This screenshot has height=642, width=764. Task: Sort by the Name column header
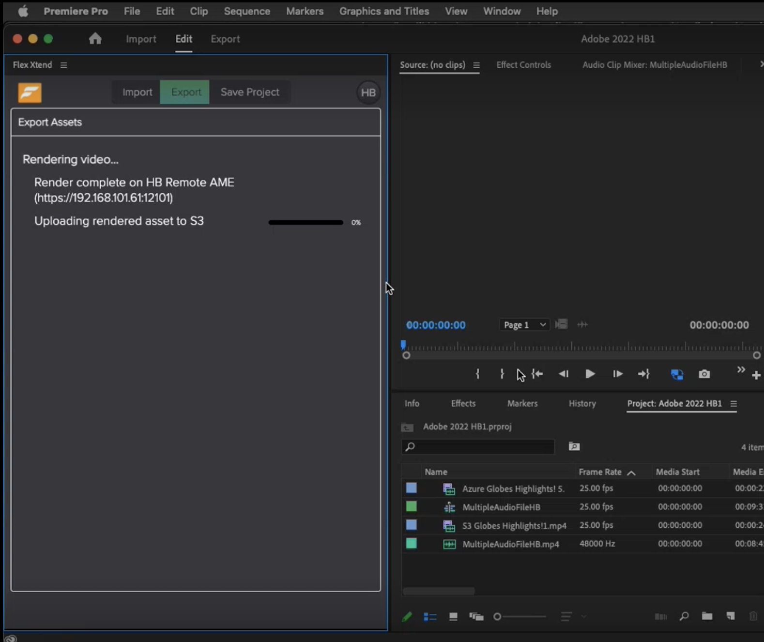point(436,472)
